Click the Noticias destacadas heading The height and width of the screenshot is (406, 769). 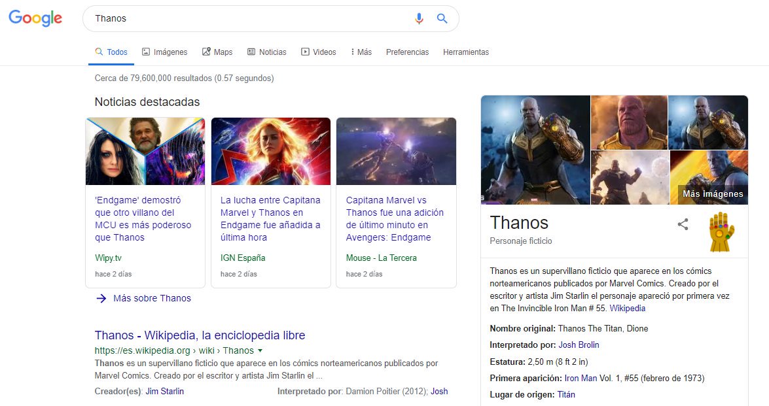pyautogui.click(x=147, y=102)
